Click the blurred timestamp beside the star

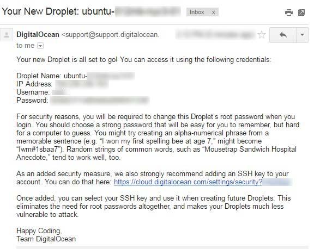click(215, 35)
